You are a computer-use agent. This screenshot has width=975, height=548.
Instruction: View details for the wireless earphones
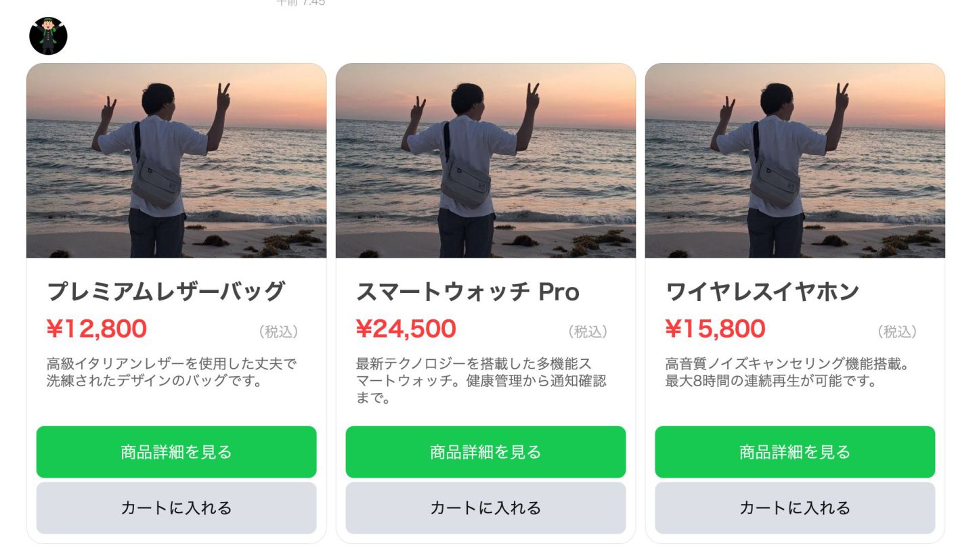point(794,452)
